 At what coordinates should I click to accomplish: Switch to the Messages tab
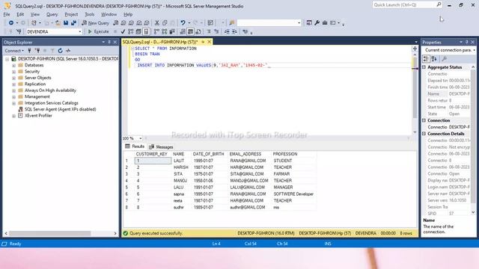coord(161,147)
